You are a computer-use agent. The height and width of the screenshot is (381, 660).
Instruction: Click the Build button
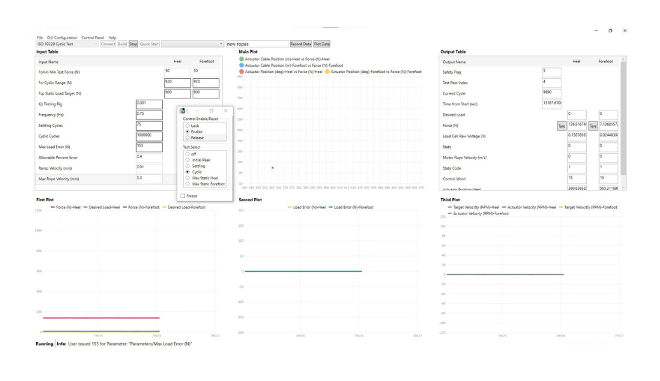pos(122,44)
